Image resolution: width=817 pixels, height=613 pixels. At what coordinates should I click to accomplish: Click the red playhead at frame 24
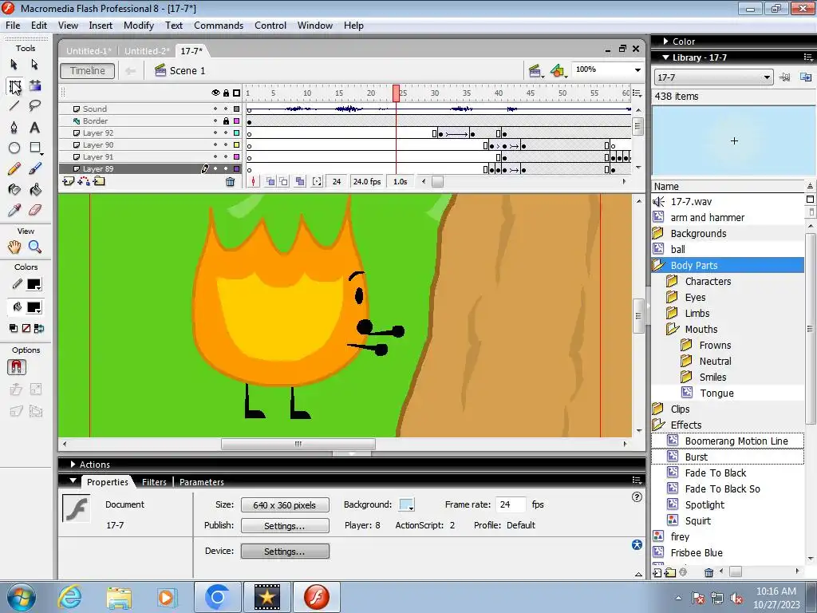396,93
